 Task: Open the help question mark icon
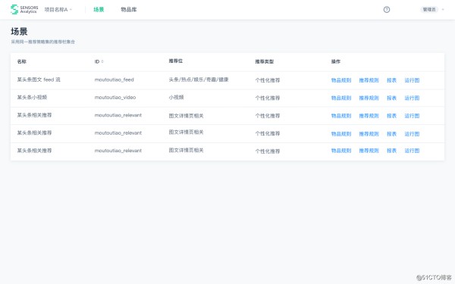pos(387,10)
